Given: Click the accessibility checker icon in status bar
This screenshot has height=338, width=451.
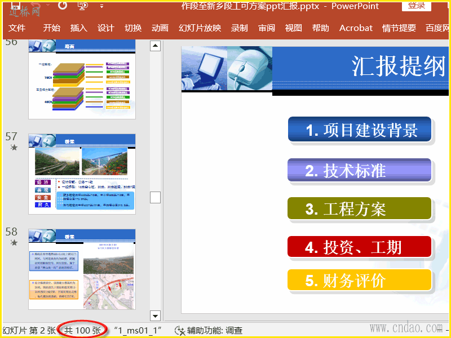Looking at the screenshot, I should click(180, 331).
